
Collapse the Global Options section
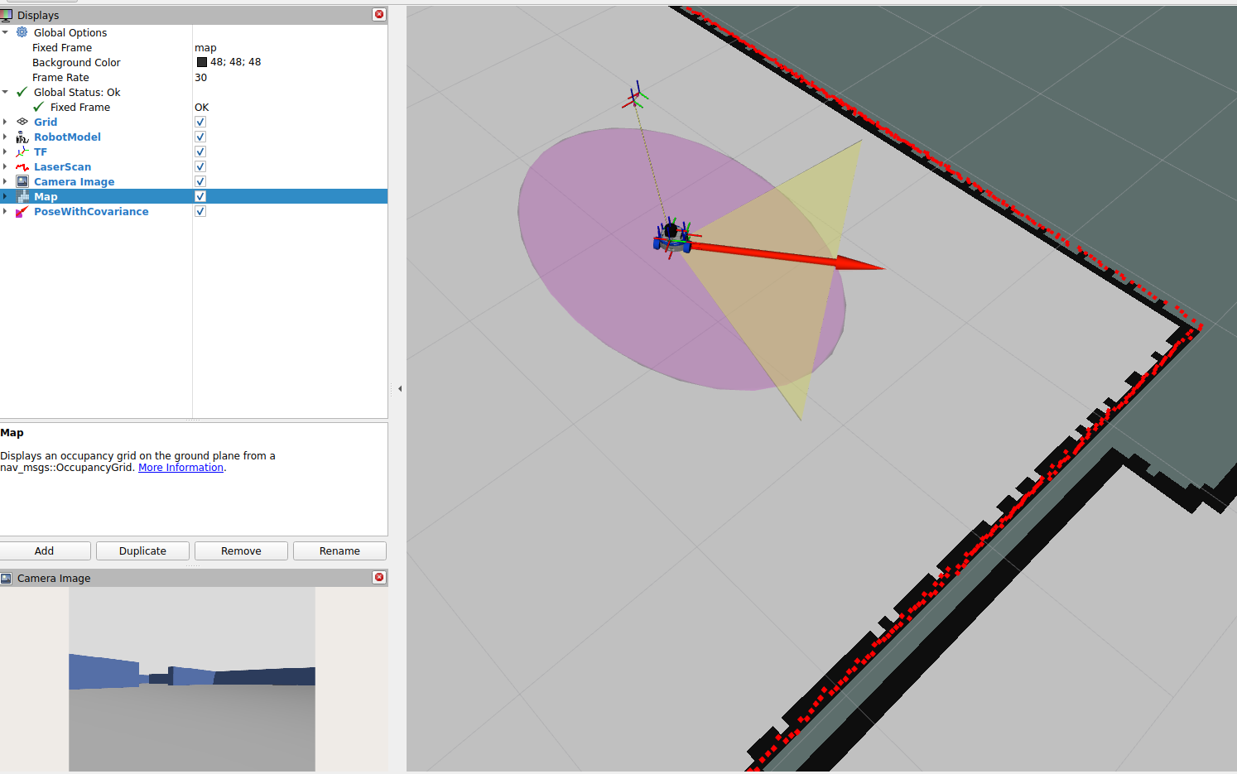tap(5, 32)
